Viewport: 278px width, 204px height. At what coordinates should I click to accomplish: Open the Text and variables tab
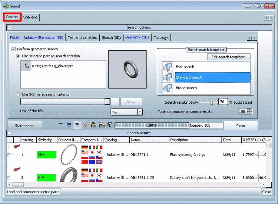82,37
